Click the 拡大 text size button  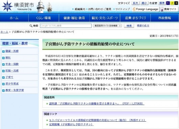point(135,3)
